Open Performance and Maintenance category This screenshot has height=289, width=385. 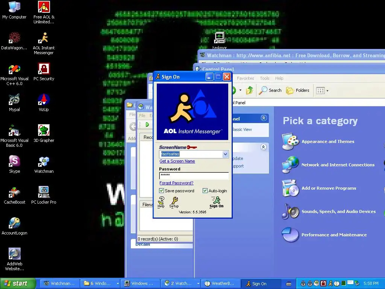point(324,235)
